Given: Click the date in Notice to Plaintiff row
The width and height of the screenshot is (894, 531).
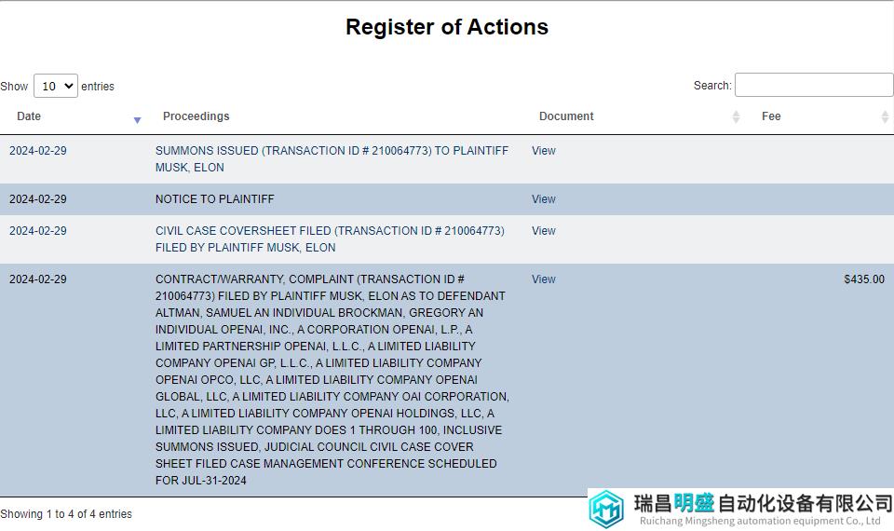Looking at the screenshot, I should point(37,199).
